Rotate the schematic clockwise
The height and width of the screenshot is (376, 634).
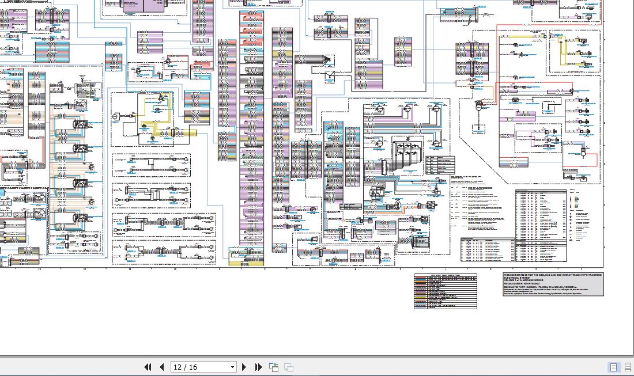[288, 367]
